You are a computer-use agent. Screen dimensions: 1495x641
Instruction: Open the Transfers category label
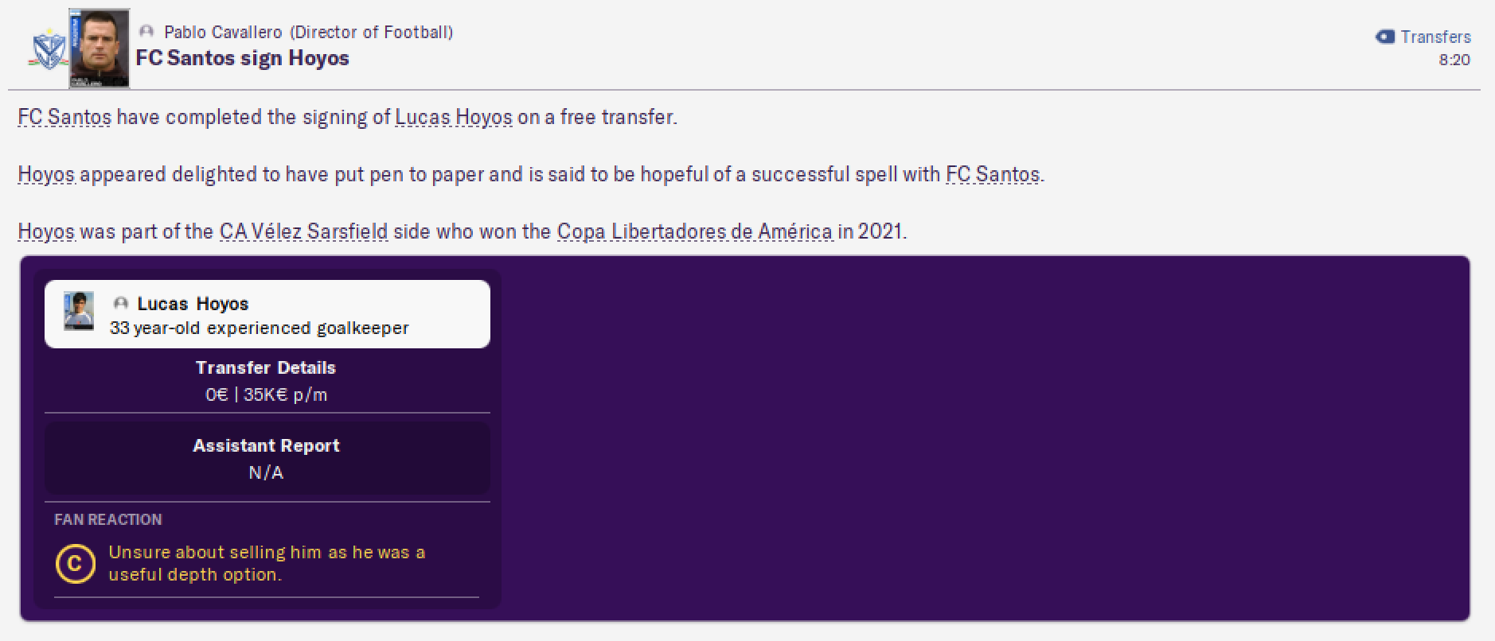click(x=1435, y=37)
